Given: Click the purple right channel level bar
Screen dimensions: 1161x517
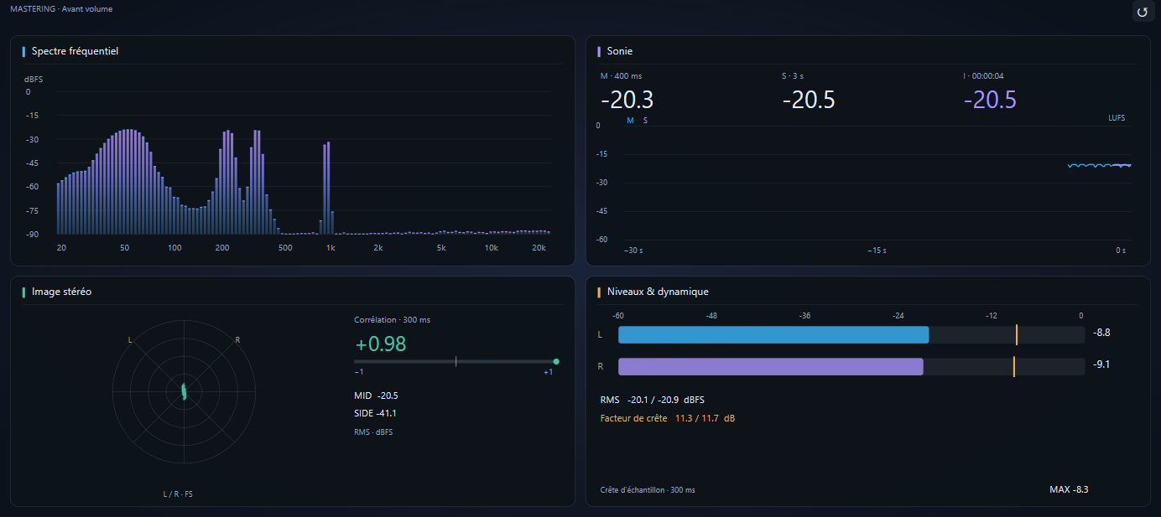Looking at the screenshot, I should (x=771, y=367).
